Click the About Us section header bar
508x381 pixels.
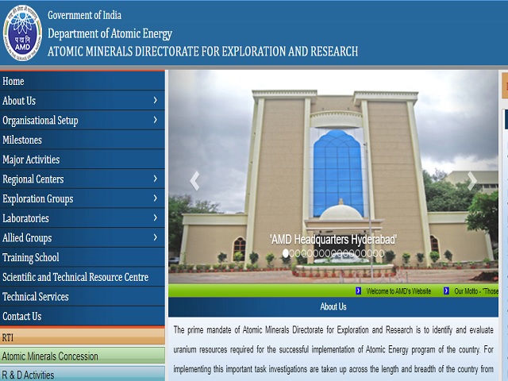click(x=333, y=307)
